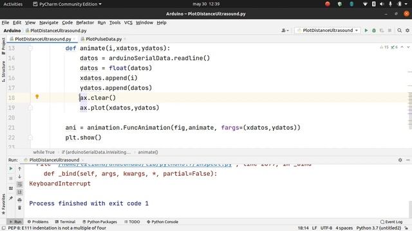Open the Event Log
Viewport: 412px width, 231px height.
(x=391, y=222)
